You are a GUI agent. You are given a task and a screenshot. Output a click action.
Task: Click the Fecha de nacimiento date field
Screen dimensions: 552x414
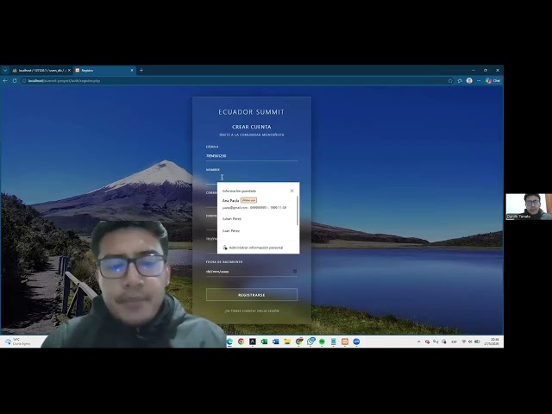[x=252, y=272]
